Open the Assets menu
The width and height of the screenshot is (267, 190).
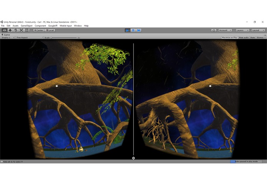(15, 26)
